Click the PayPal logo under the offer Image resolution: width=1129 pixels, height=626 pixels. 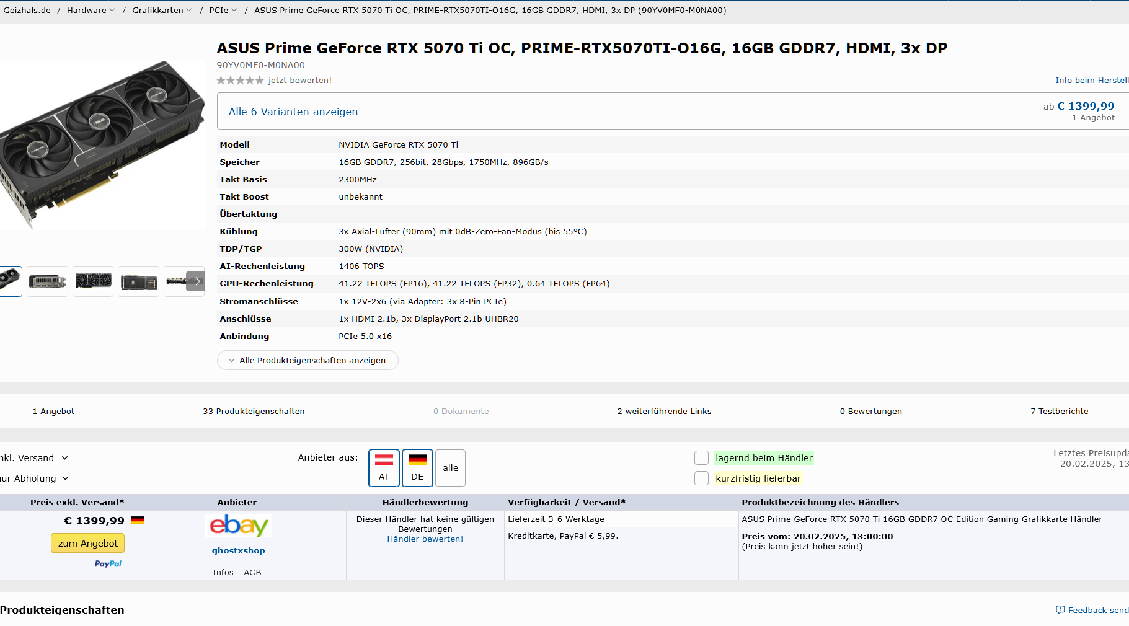tap(108, 563)
